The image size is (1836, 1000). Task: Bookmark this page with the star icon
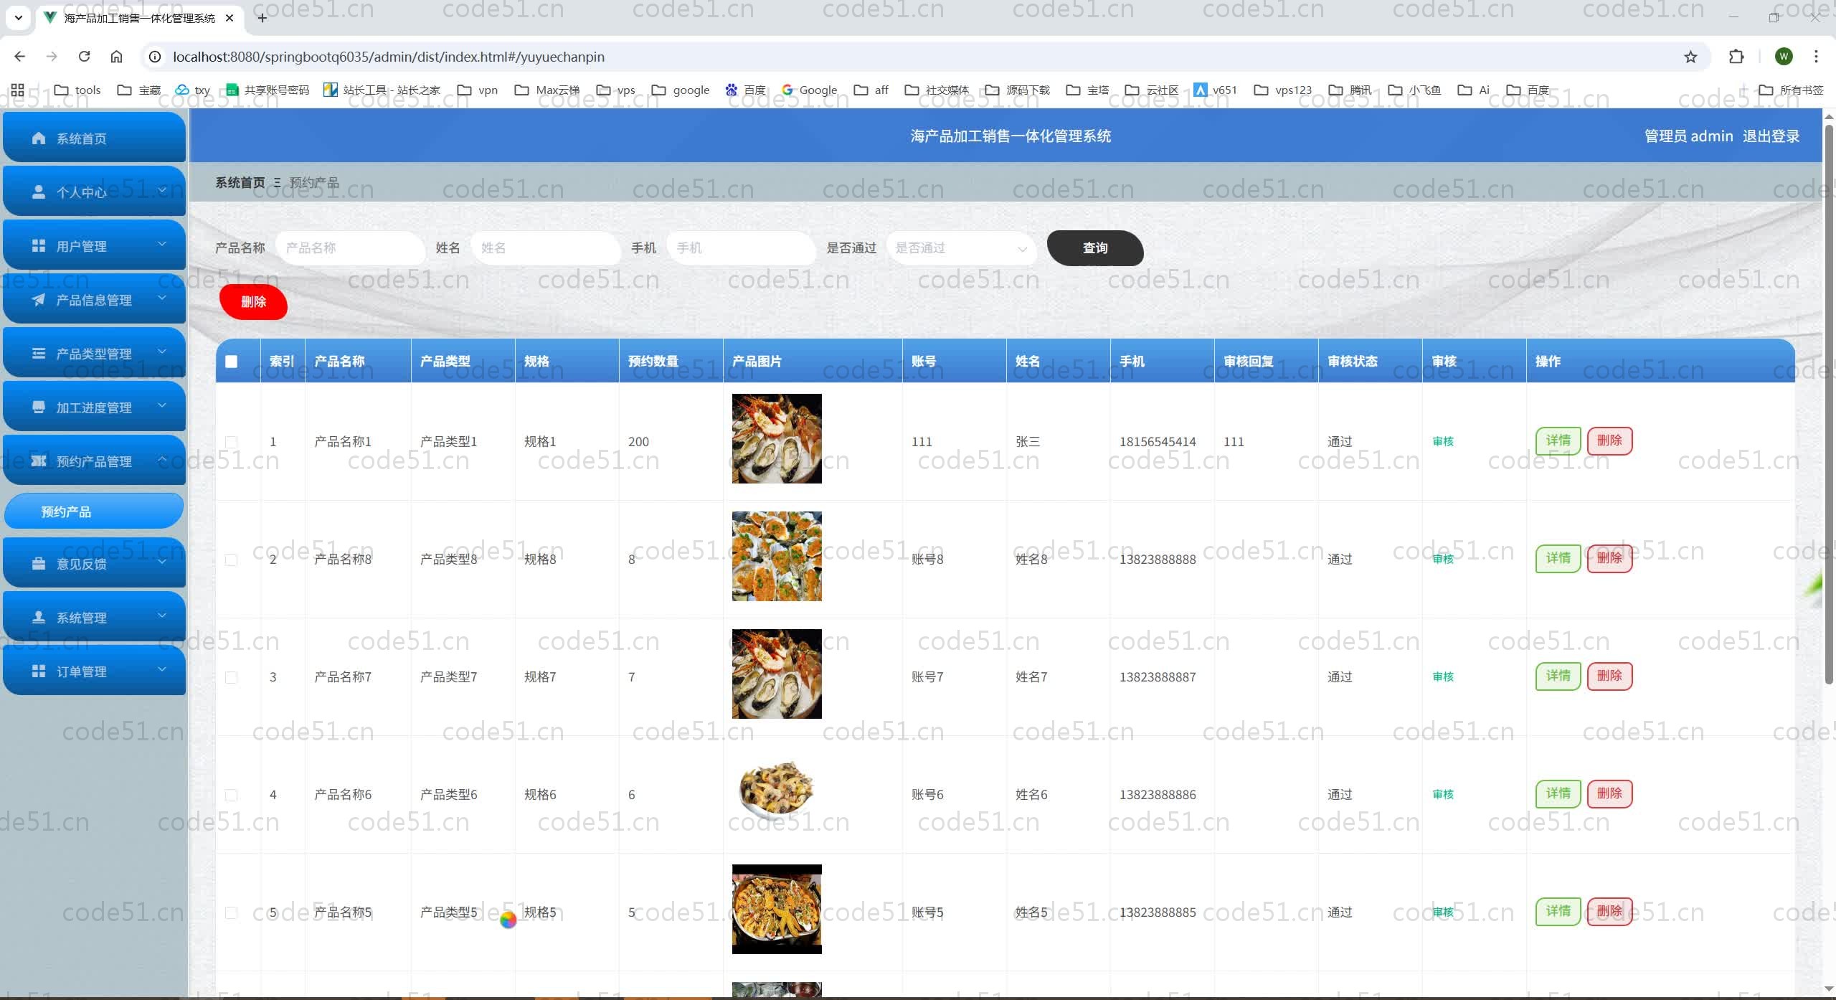(x=1690, y=57)
